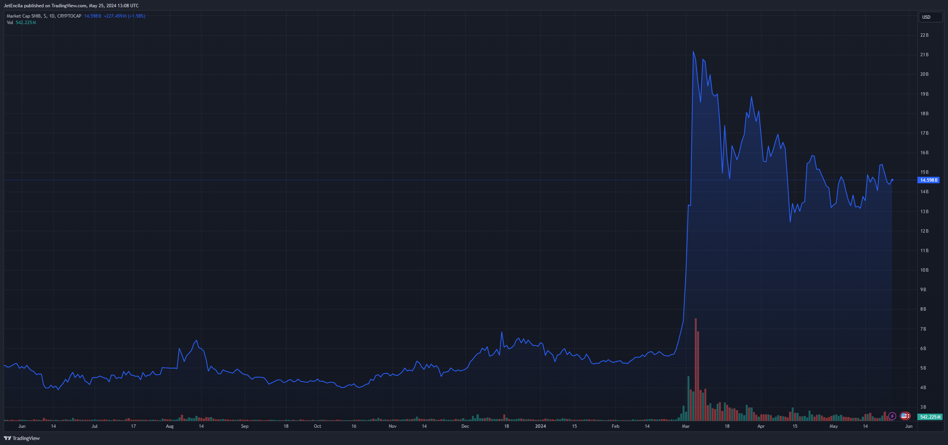Click the 7 B price axis label
The height and width of the screenshot is (445, 948).
923,329
